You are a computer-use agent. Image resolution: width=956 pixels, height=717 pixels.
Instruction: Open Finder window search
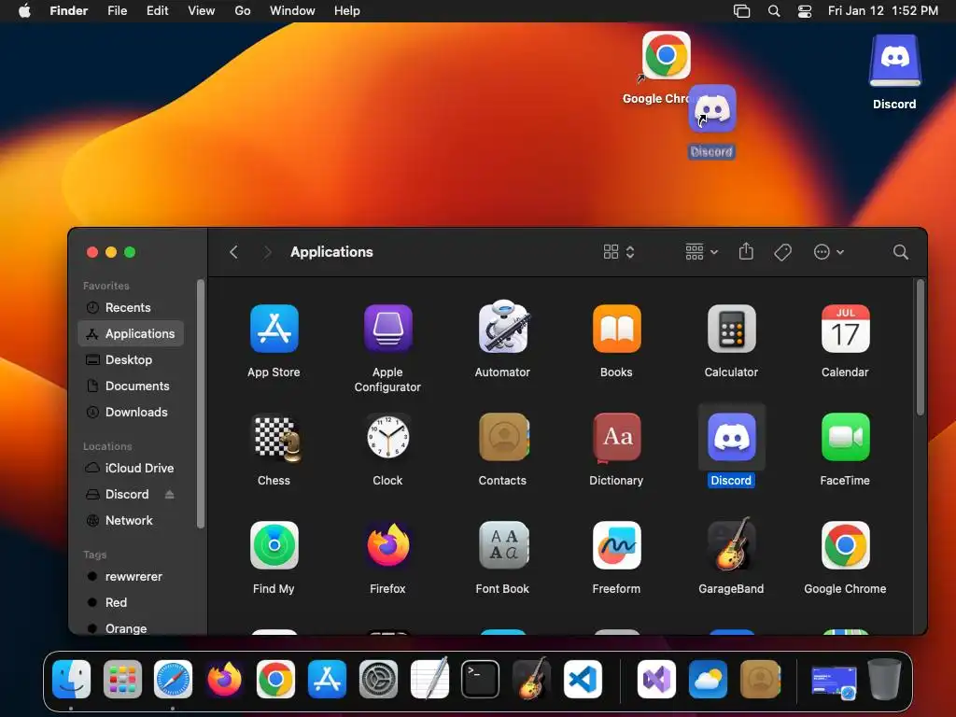pos(901,252)
